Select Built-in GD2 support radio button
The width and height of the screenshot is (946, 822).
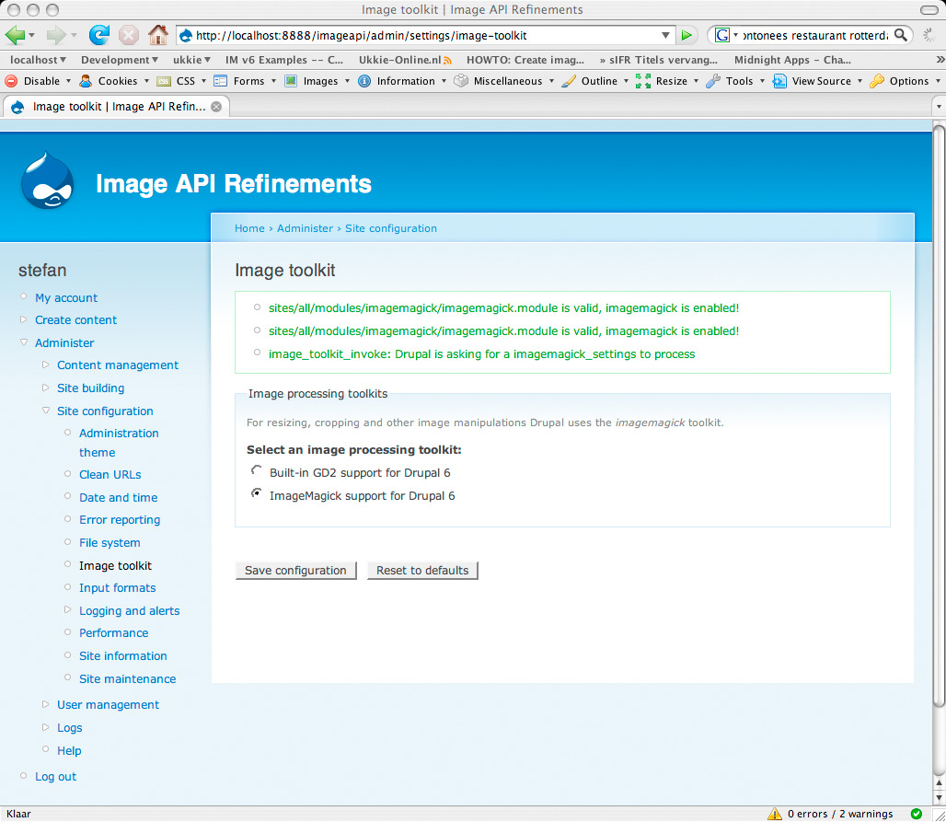[256, 471]
